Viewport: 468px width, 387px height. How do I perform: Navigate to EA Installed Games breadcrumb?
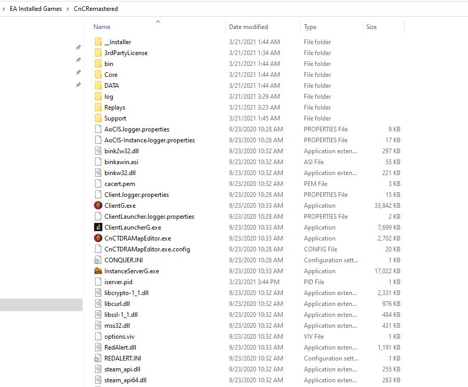[35, 9]
